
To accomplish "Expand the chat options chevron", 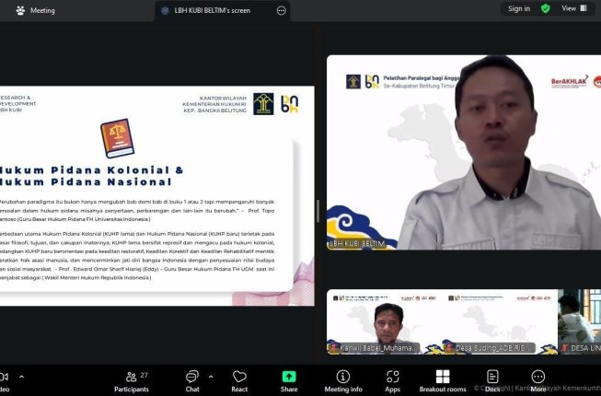I will point(211,377).
